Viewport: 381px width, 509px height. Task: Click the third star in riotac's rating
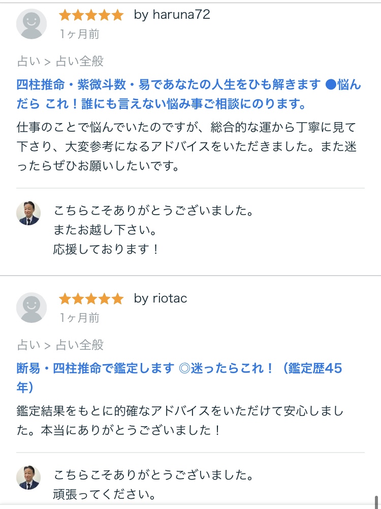click(91, 299)
